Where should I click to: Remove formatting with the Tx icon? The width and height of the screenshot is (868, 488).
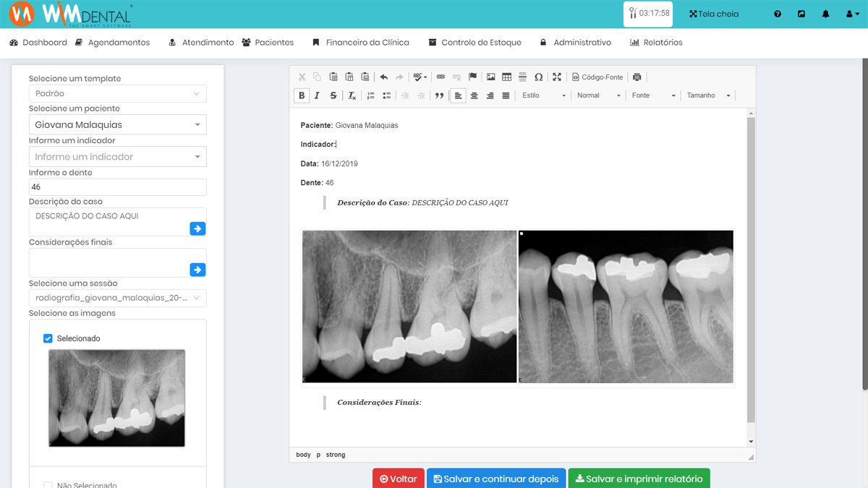pyautogui.click(x=352, y=95)
